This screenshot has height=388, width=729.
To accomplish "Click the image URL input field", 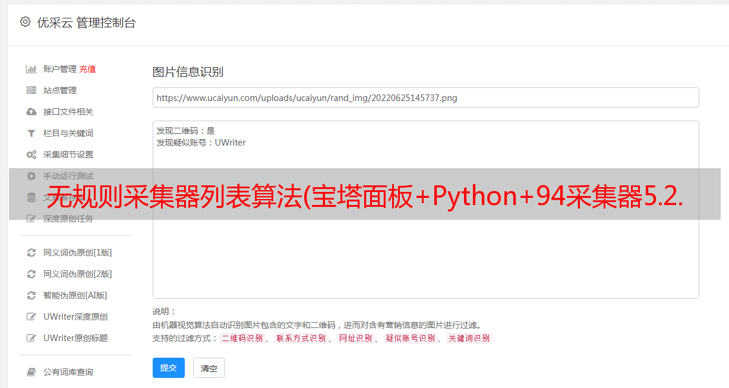I will point(425,97).
